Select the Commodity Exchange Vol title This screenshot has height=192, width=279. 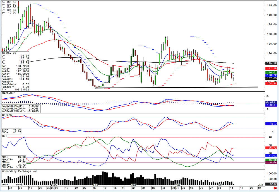coord(19,171)
